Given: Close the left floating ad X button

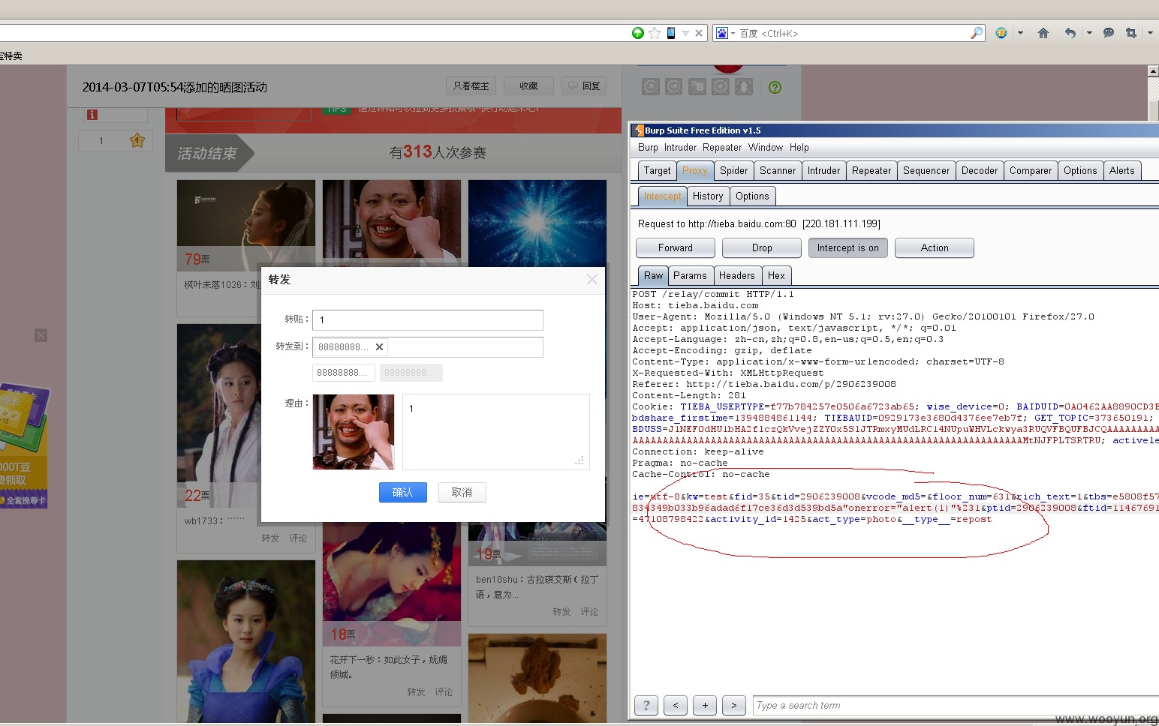Looking at the screenshot, I should tap(41, 335).
